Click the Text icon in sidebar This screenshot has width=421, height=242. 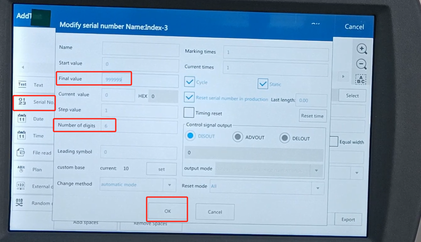22,85
